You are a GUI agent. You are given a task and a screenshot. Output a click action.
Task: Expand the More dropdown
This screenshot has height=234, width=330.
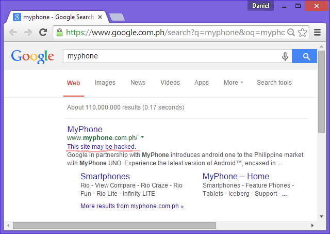click(x=234, y=83)
